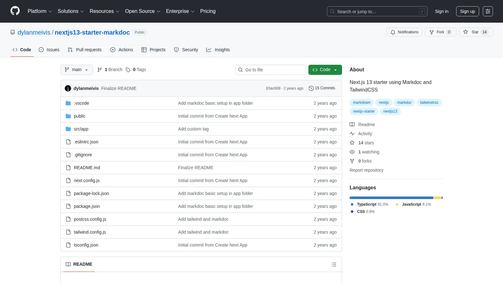The height and width of the screenshot is (283, 503).
Task: Open the Security tab
Action: point(186,50)
